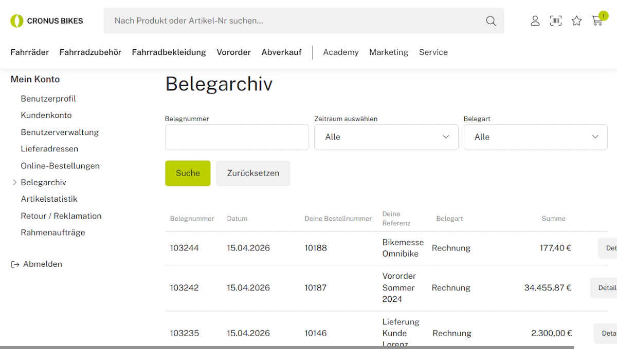Click the Abmelden link
Screen dimensions: 617x349
click(43, 264)
